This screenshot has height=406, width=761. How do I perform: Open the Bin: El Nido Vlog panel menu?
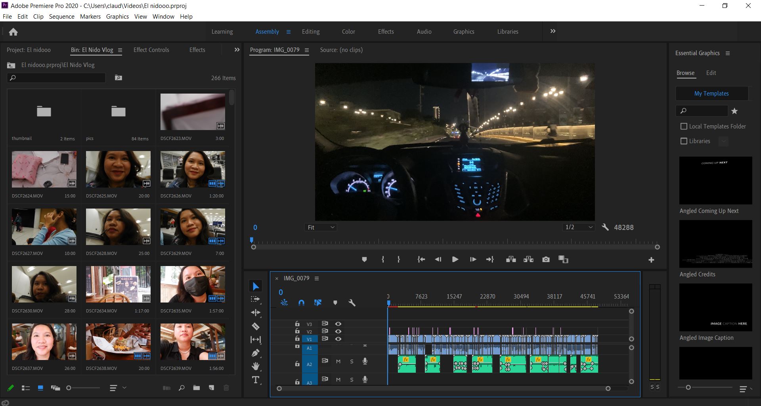(x=120, y=50)
